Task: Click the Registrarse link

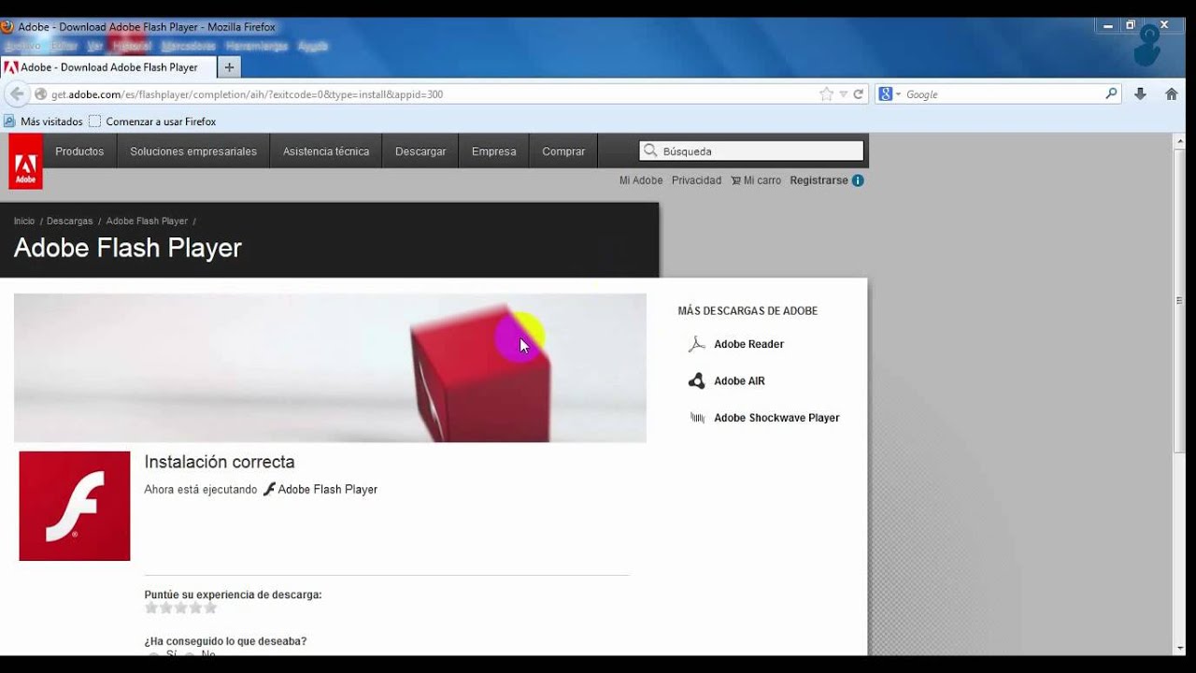Action: click(819, 180)
